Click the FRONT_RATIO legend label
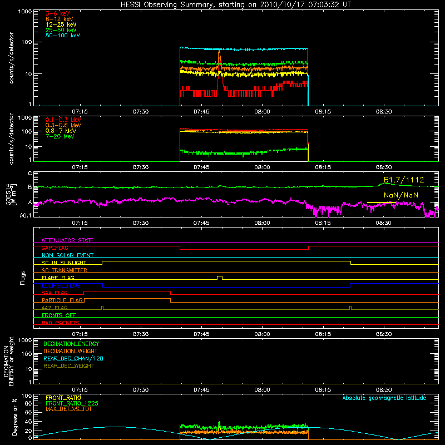This screenshot has height=445, width=445. pyautogui.click(x=63, y=398)
